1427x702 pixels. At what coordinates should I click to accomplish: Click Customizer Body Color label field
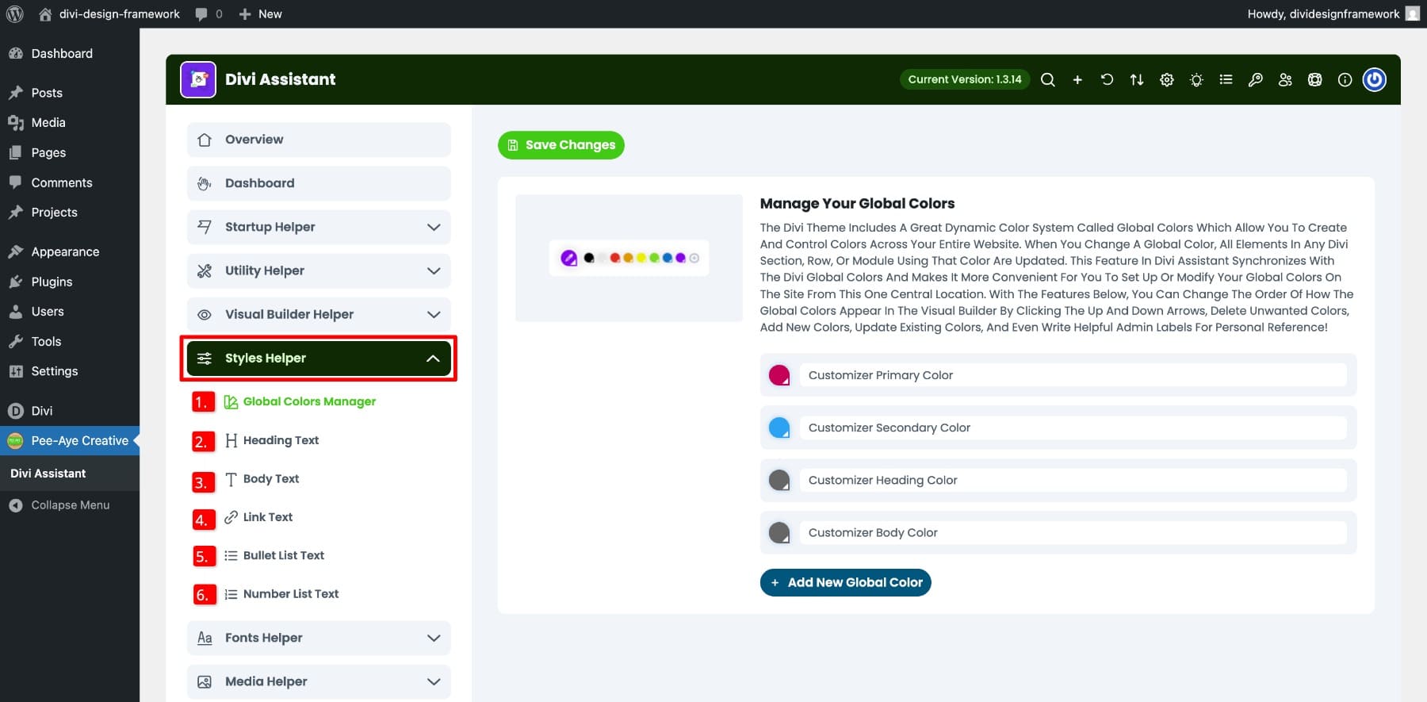[x=1073, y=532]
